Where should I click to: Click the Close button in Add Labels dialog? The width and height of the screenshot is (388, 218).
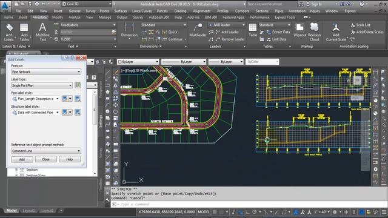46,159
